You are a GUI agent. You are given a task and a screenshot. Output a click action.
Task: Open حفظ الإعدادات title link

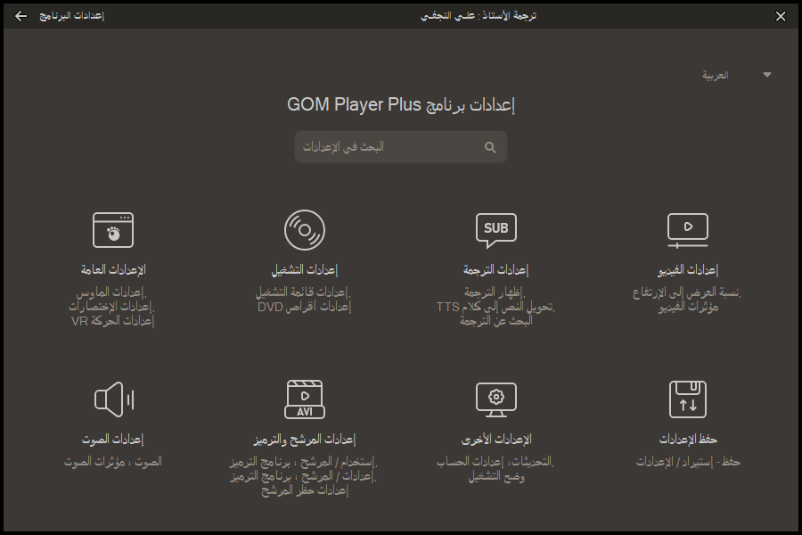click(x=688, y=440)
